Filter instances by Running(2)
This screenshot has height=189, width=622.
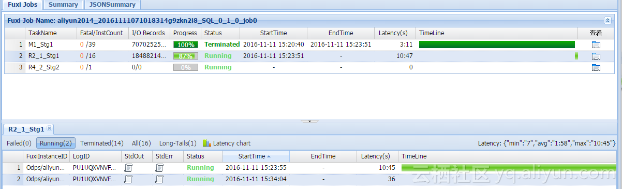56,143
